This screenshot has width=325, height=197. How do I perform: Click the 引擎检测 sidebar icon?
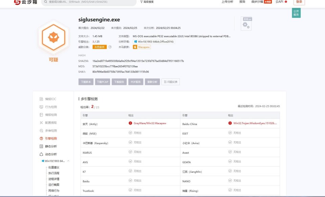point(41,138)
